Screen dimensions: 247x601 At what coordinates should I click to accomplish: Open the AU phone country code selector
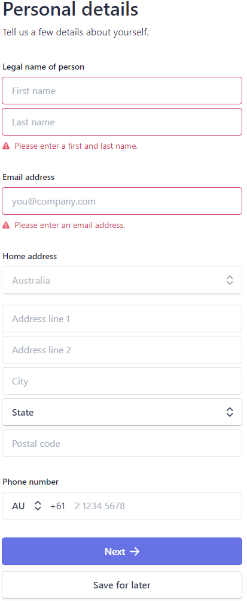point(26,506)
